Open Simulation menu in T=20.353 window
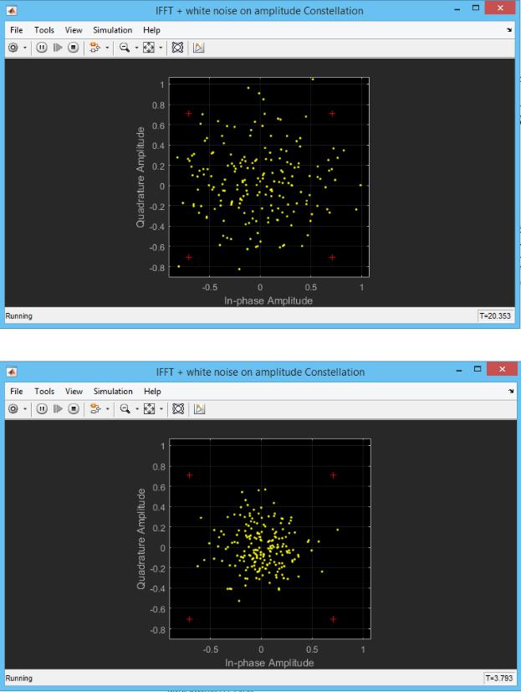The width and height of the screenshot is (521, 692). point(113,30)
